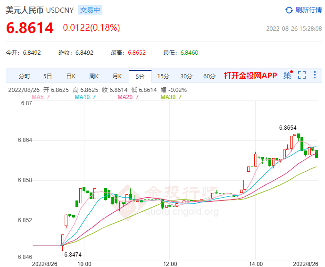Select the 周K weekly candlestick tab
This screenshot has height=267, width=325.
pos(94,76)
